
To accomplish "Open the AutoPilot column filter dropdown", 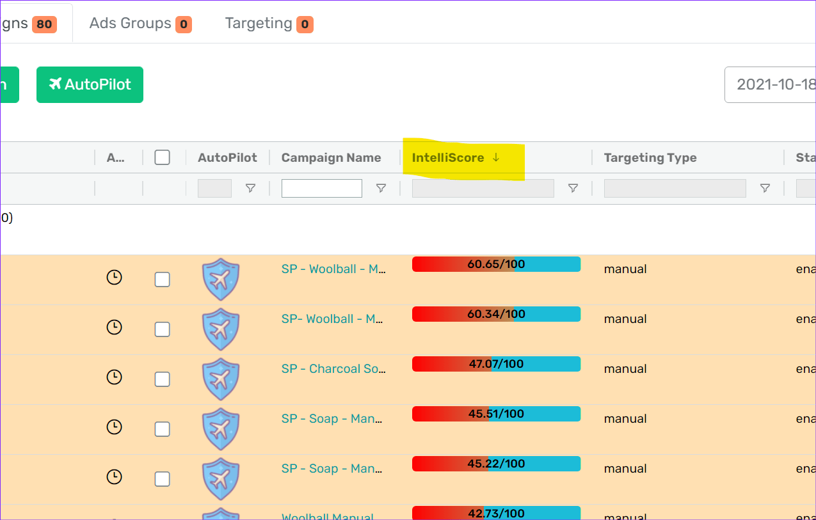I will coord(214,188).
